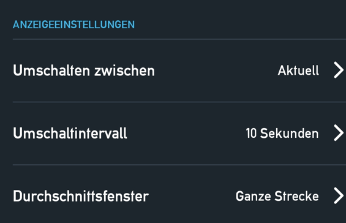The image size is (346, 223).
Task: Tap the chevron next to 10 Sekunden
Action: click(339, 133)
